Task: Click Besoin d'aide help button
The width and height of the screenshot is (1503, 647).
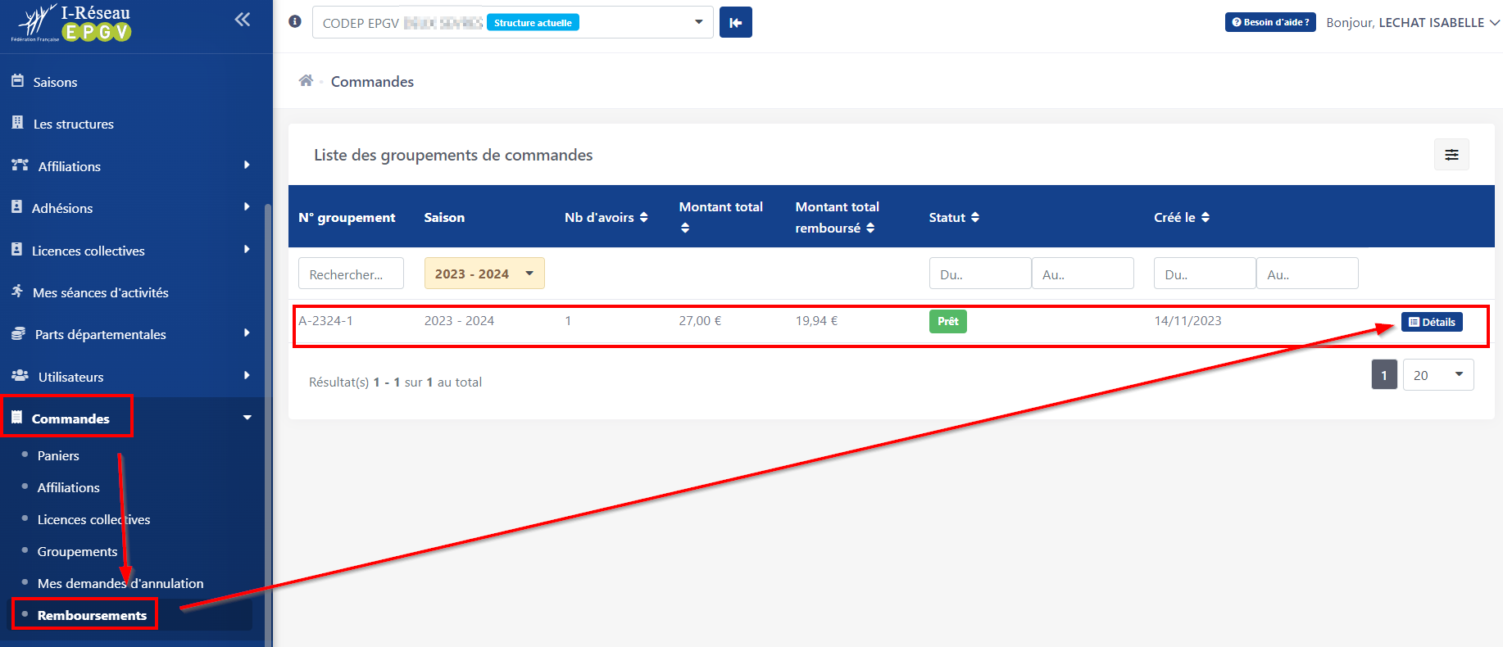Action: [1270, 22]
